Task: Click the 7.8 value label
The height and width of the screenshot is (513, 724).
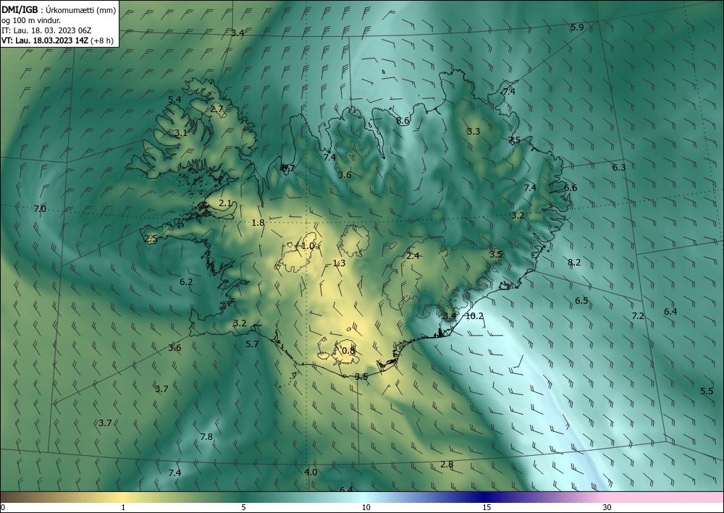Action: click(x=206, y=437)
